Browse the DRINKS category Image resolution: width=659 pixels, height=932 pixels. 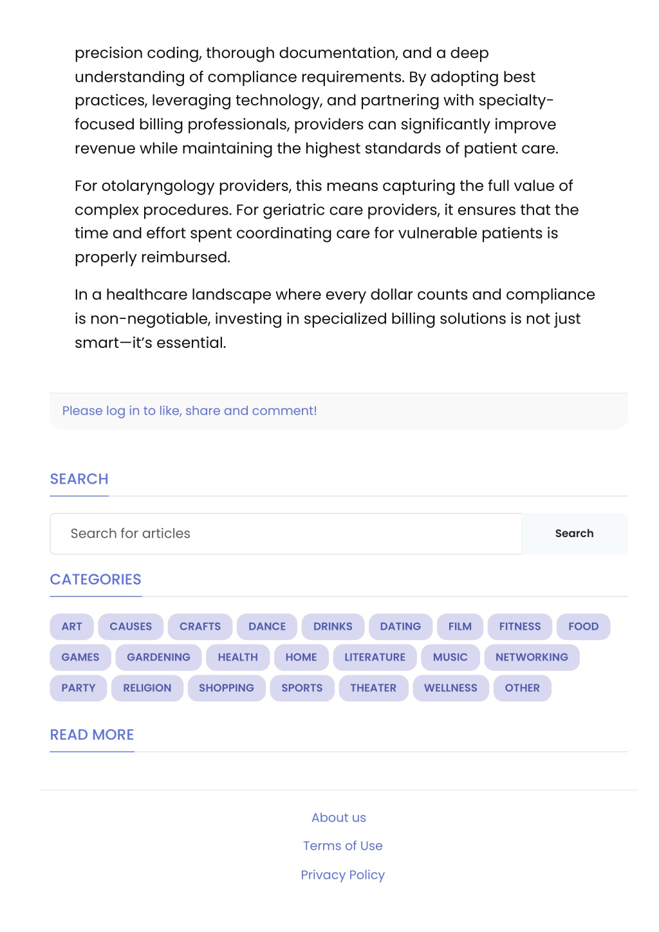click(333, 626)
